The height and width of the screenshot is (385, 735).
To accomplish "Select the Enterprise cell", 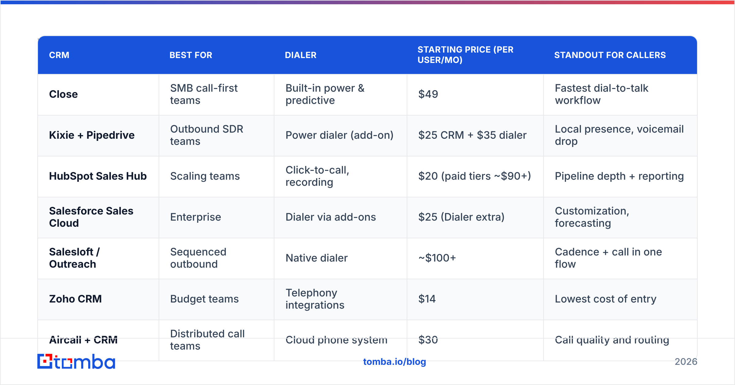I will [217, 217].
